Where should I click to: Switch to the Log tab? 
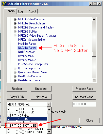pyautogui.click(x=22, y=11)
